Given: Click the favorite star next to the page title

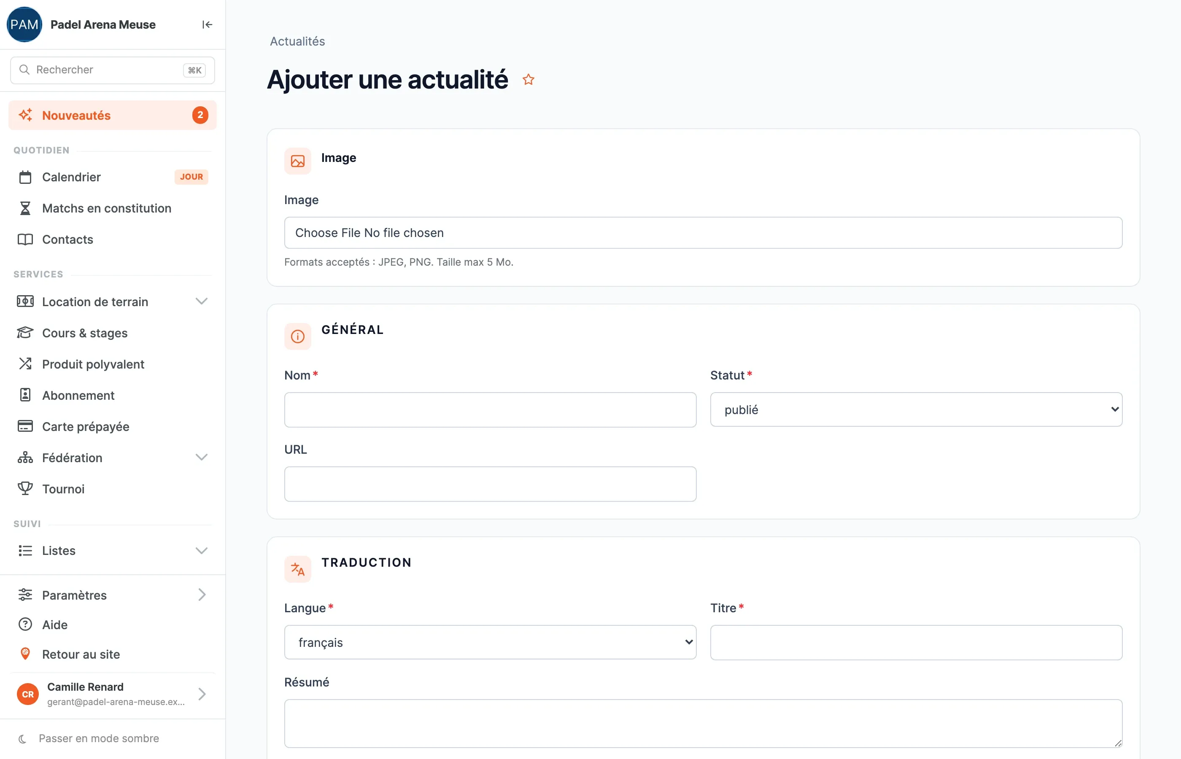Looking at the screenshot, I should [x=528, y=79].
